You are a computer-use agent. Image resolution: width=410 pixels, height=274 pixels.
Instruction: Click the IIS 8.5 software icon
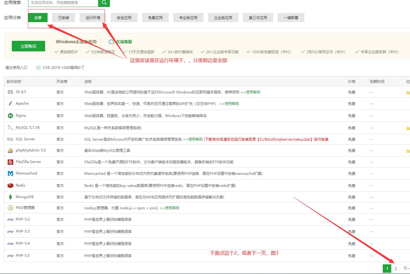click(10, 92)
